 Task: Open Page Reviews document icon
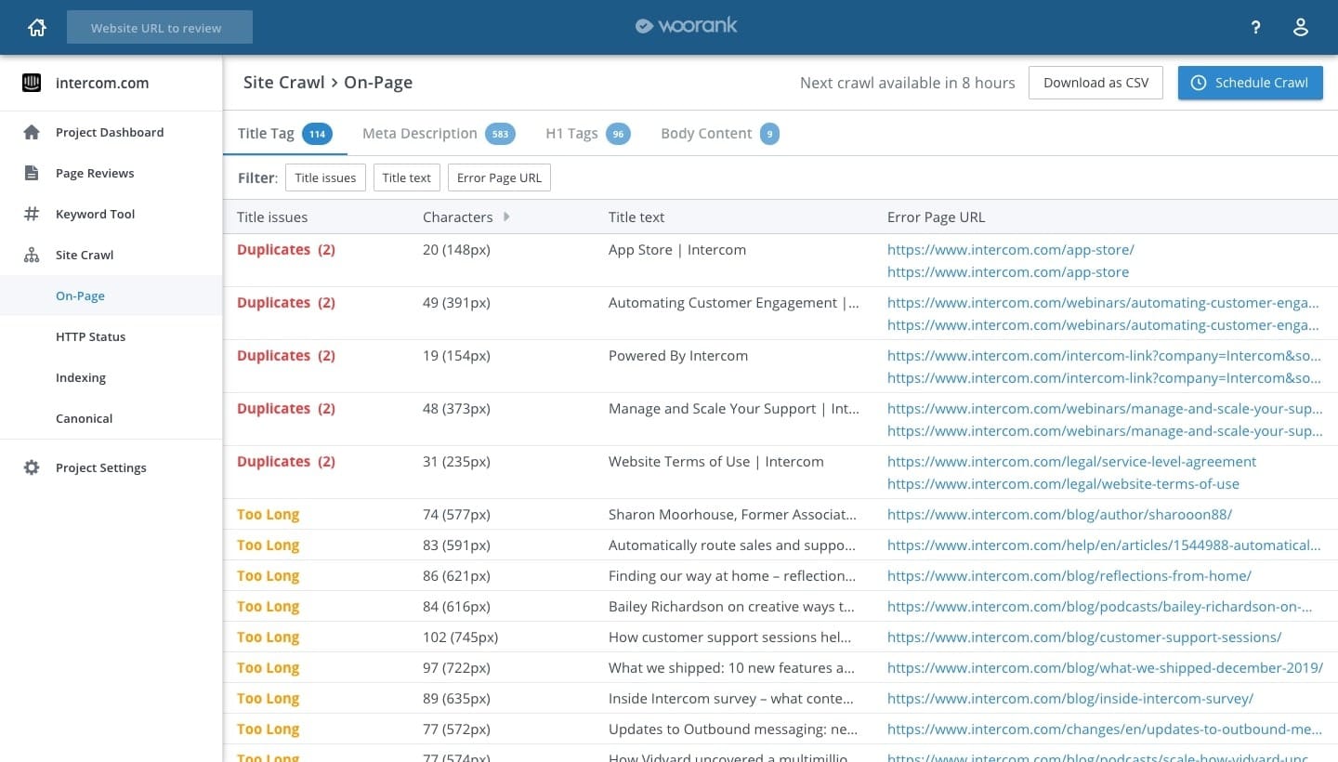32,173
